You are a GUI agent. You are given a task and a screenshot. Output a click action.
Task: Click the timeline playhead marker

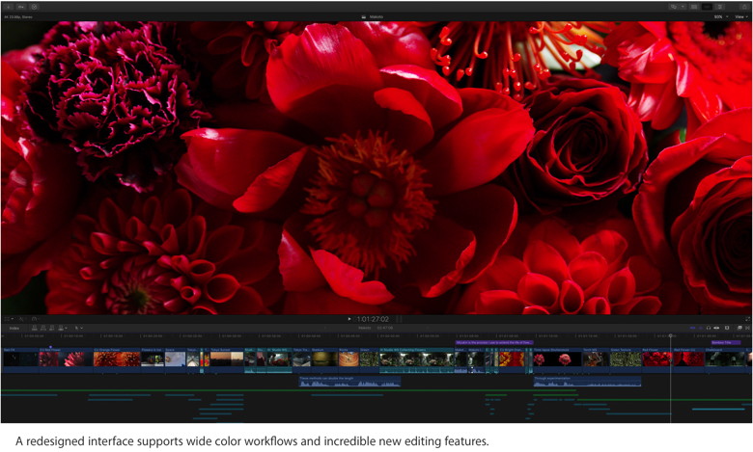tap(672, 336)
